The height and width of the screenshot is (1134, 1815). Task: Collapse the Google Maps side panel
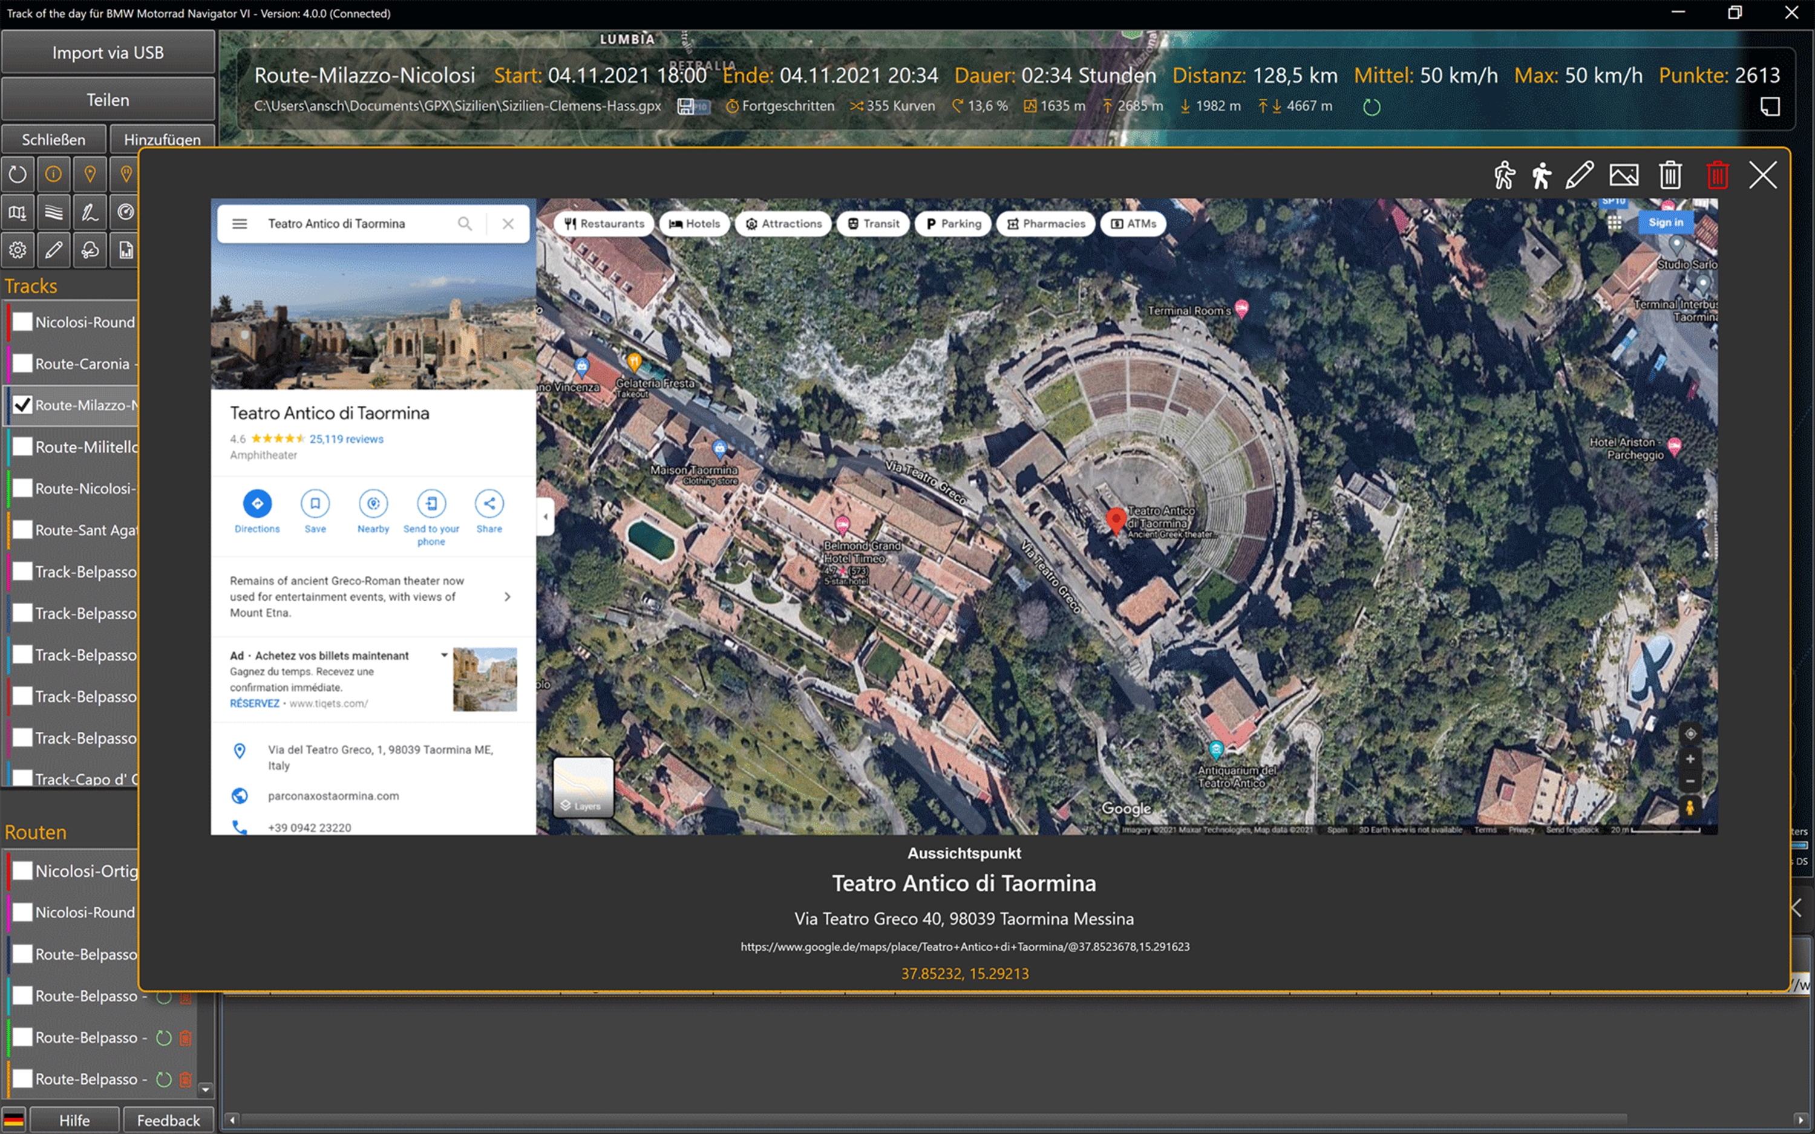coord(545,516)
